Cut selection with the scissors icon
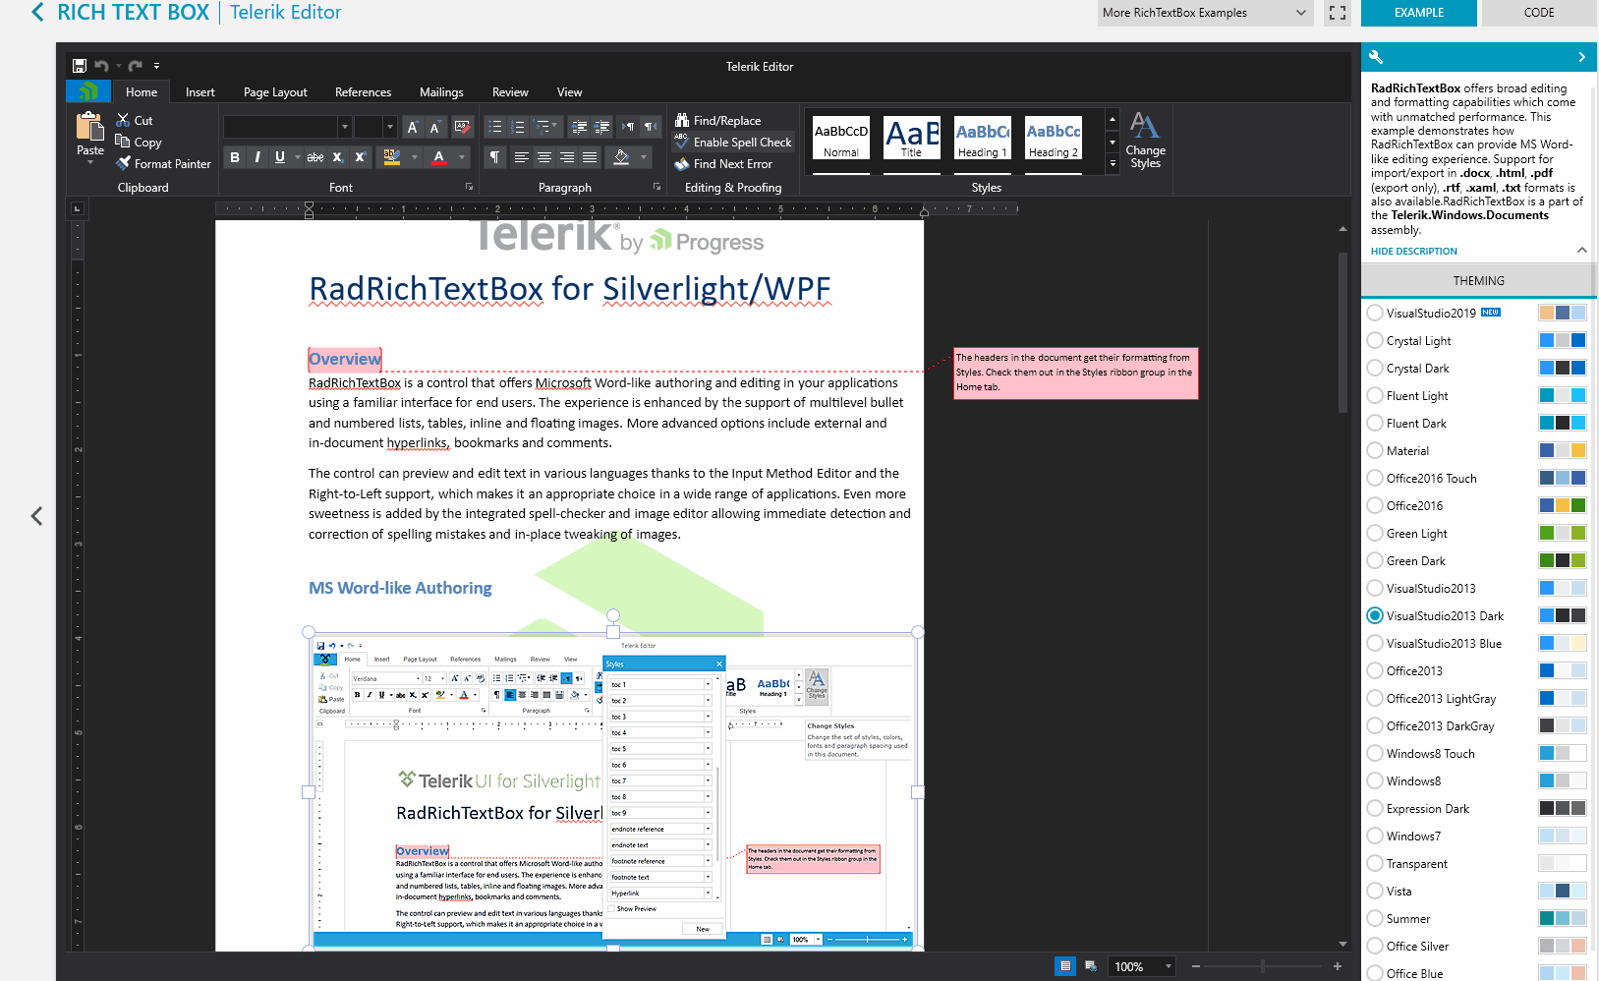Image resolution: width=1599 pixels, height=981 pixels. [123, 120]
